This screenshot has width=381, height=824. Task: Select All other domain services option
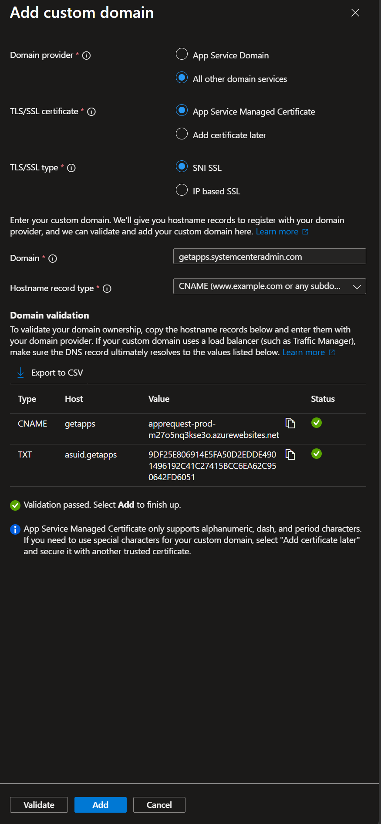[x=182, y=78]
